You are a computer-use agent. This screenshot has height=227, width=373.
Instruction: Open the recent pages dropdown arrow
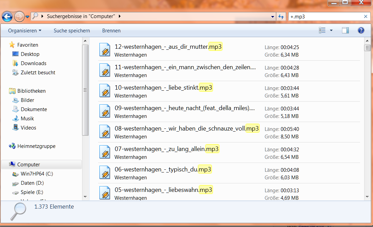click(x=27, y=17)
